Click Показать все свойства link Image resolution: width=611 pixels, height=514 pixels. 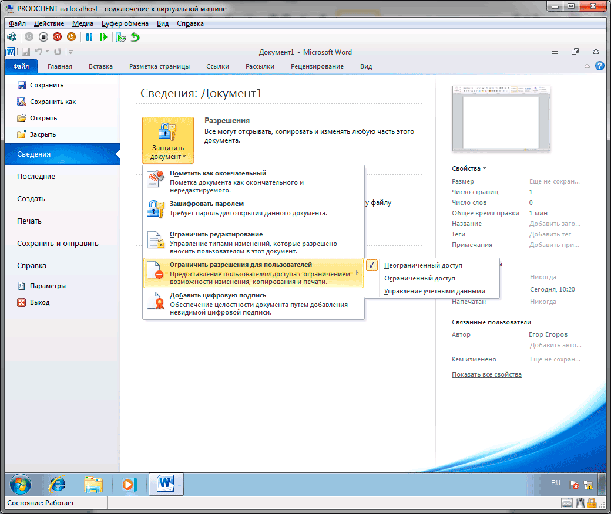486,374
